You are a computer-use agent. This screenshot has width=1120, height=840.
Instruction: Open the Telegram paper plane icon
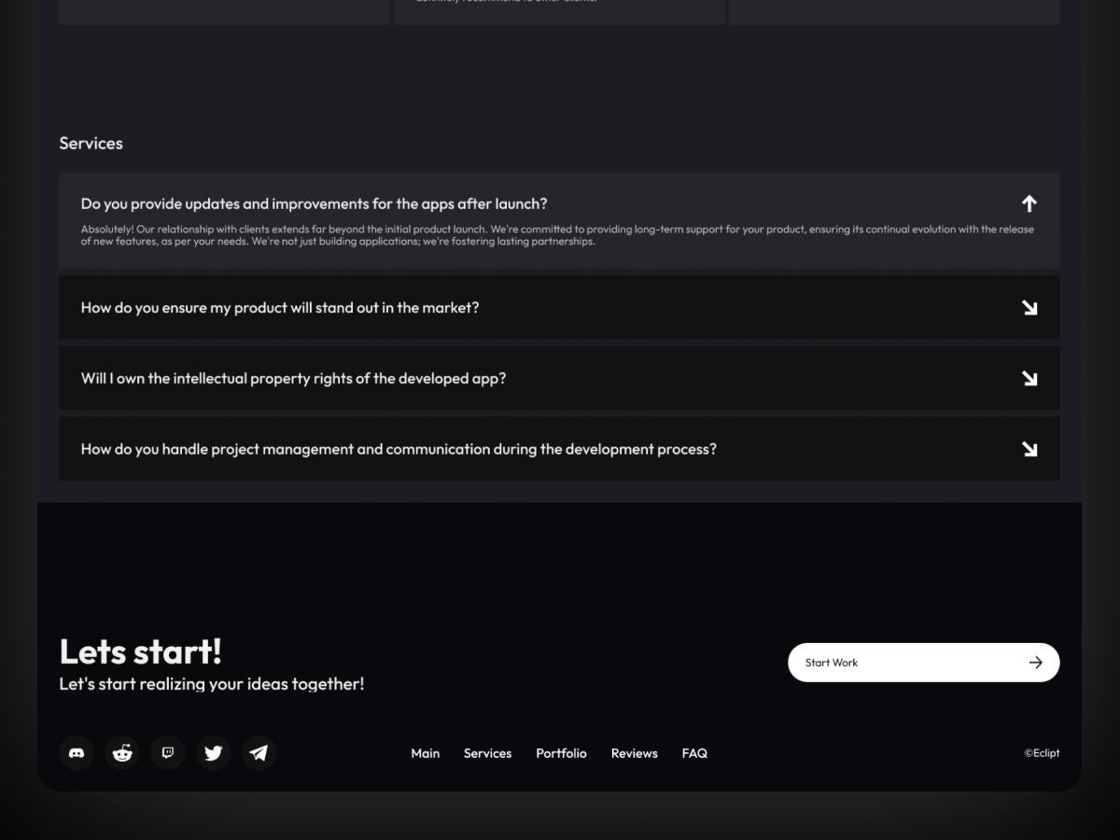pyautogui.click(x=259, y=753)
